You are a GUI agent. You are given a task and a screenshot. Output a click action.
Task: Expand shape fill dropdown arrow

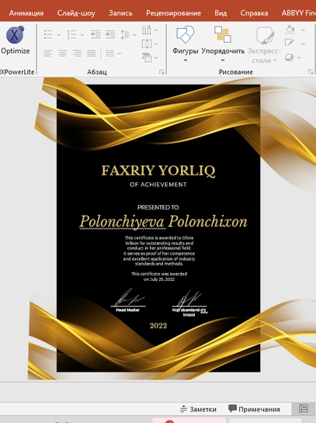(303, 30)
